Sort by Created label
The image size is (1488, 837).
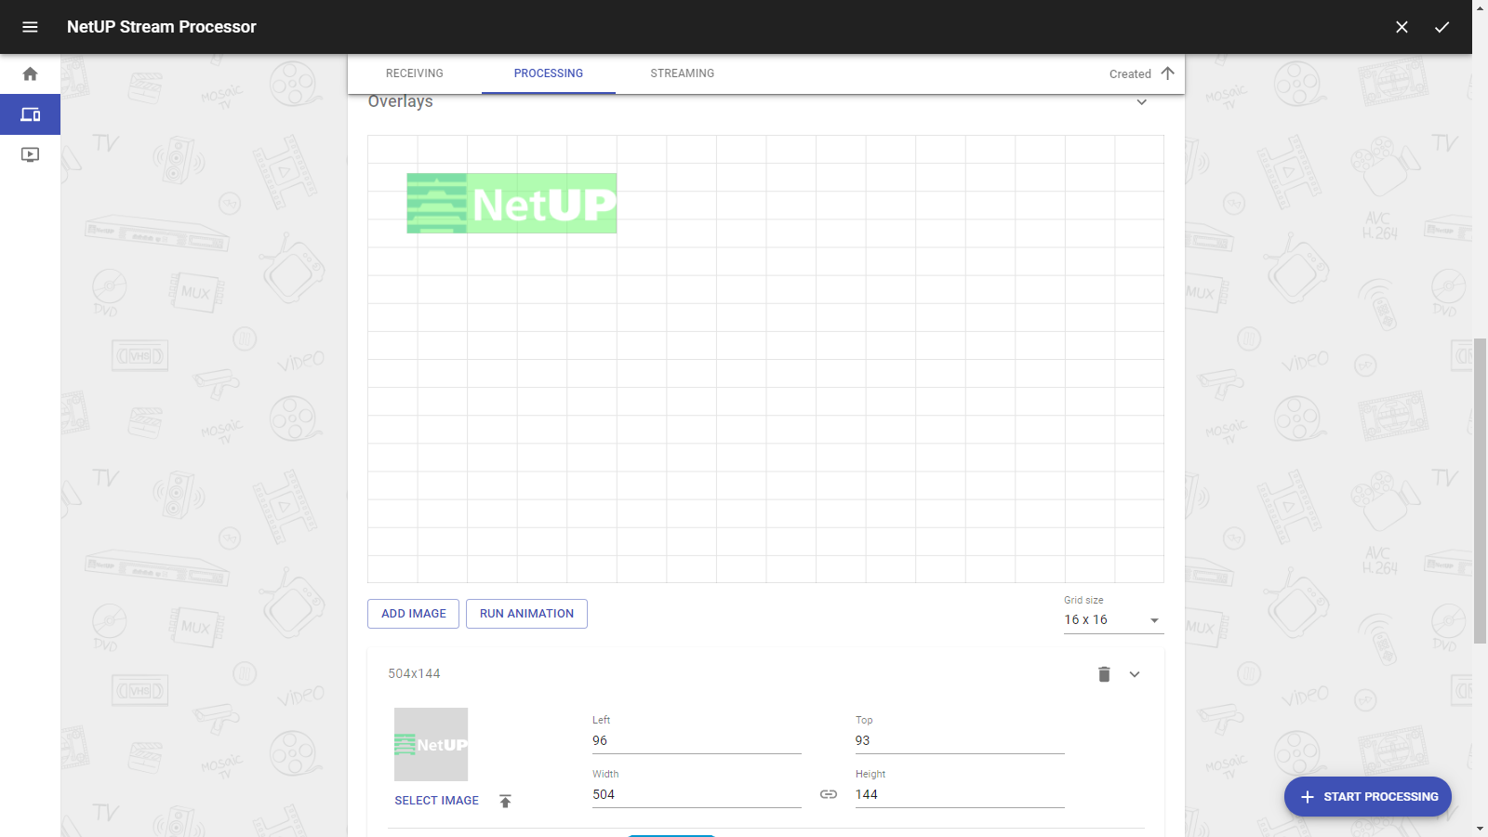[1130, 74]
